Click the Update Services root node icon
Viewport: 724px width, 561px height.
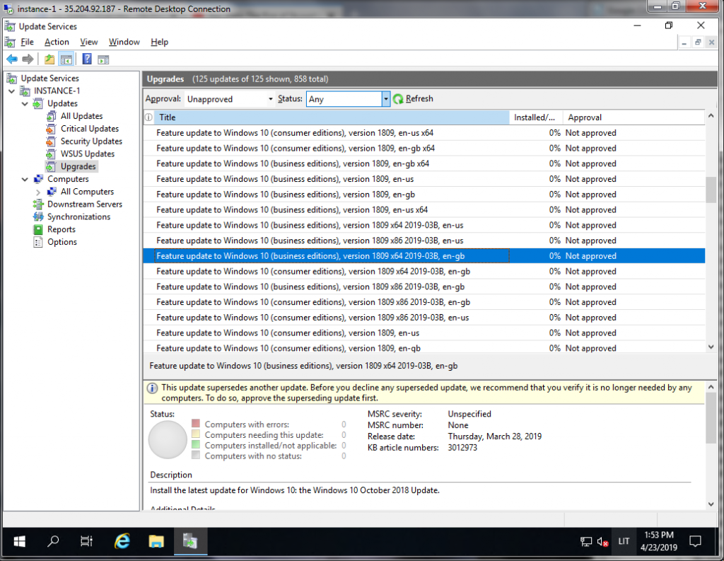(x=11, y=78)
